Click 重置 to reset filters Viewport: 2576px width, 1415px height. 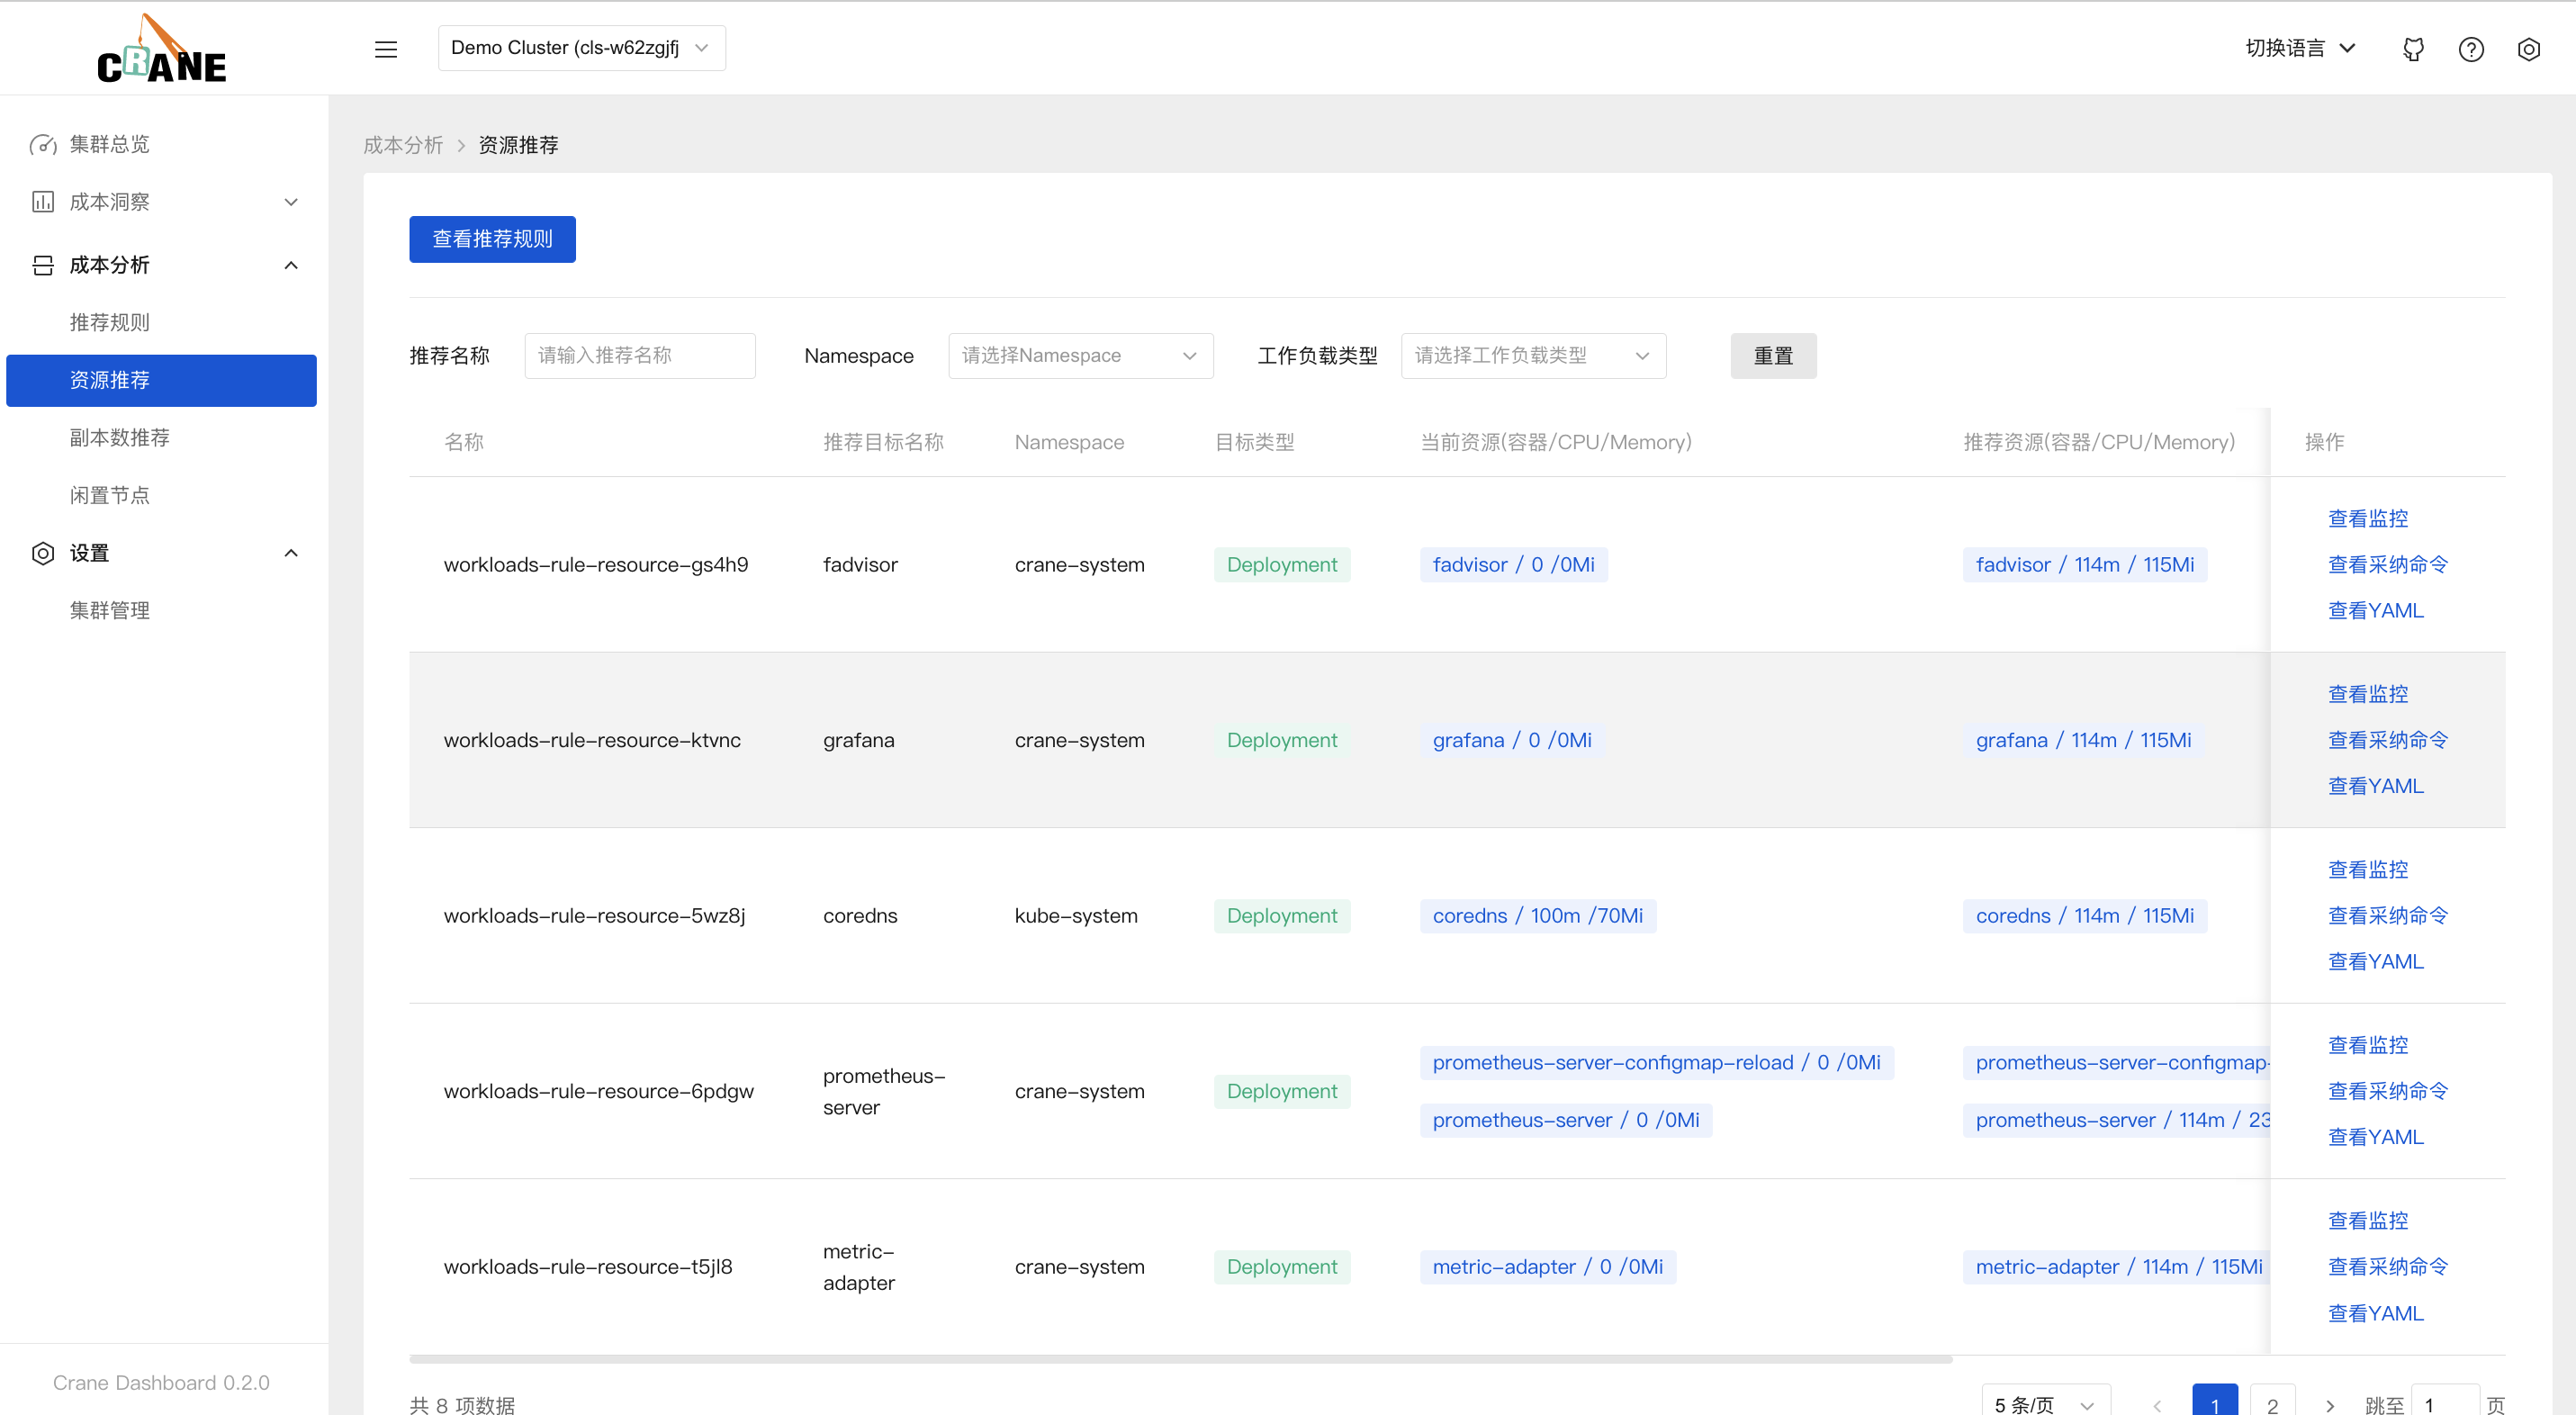tap(1771, 356)
